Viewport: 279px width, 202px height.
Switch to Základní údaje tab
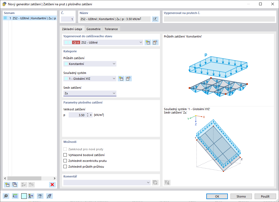(72, 29)
